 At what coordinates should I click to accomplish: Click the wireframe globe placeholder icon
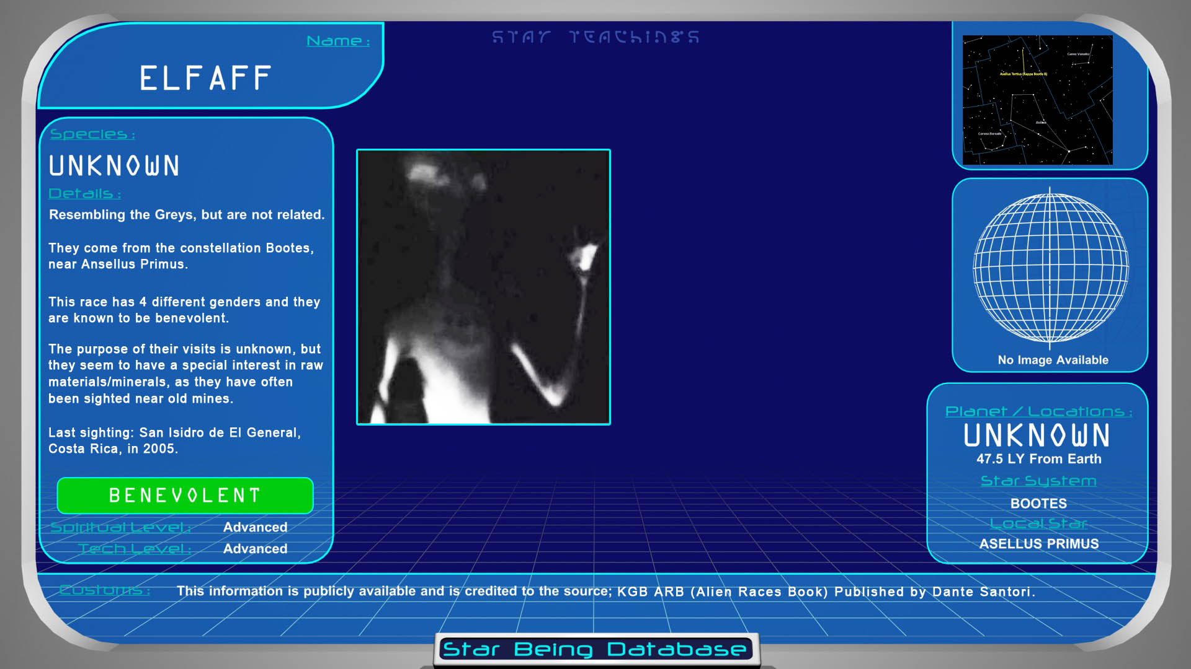[1050, 268]
